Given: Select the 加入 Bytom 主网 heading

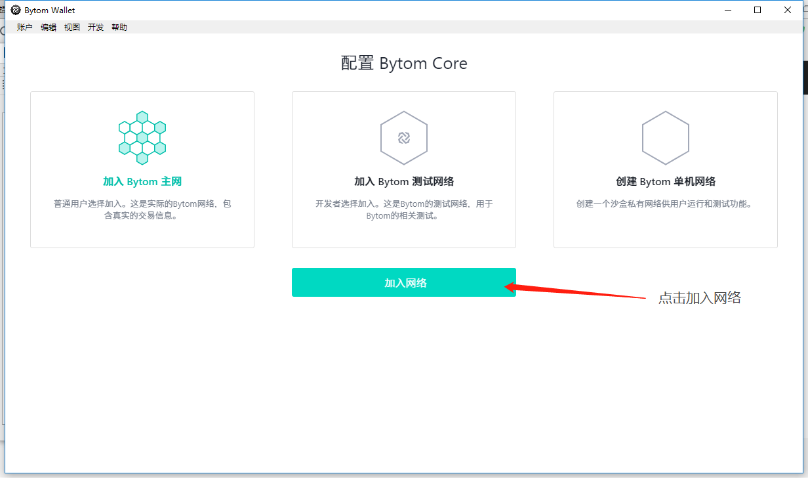Looking at the screenshot, I should [142, 181].
